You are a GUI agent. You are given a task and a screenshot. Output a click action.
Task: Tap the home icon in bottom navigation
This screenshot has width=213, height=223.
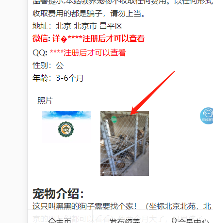[52, 221]
